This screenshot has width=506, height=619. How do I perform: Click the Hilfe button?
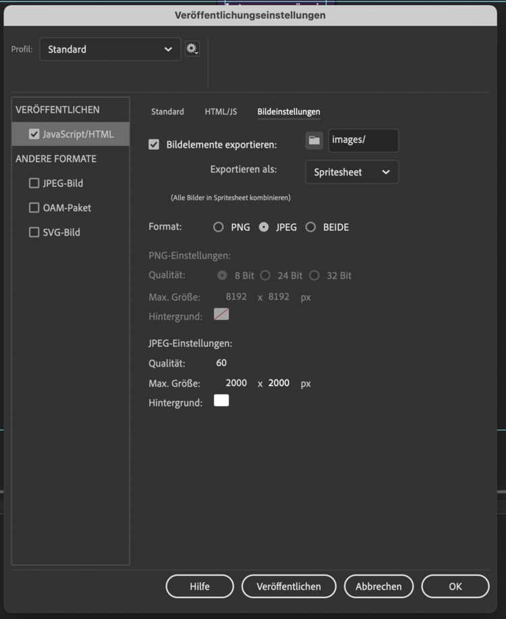pos(199,586)
